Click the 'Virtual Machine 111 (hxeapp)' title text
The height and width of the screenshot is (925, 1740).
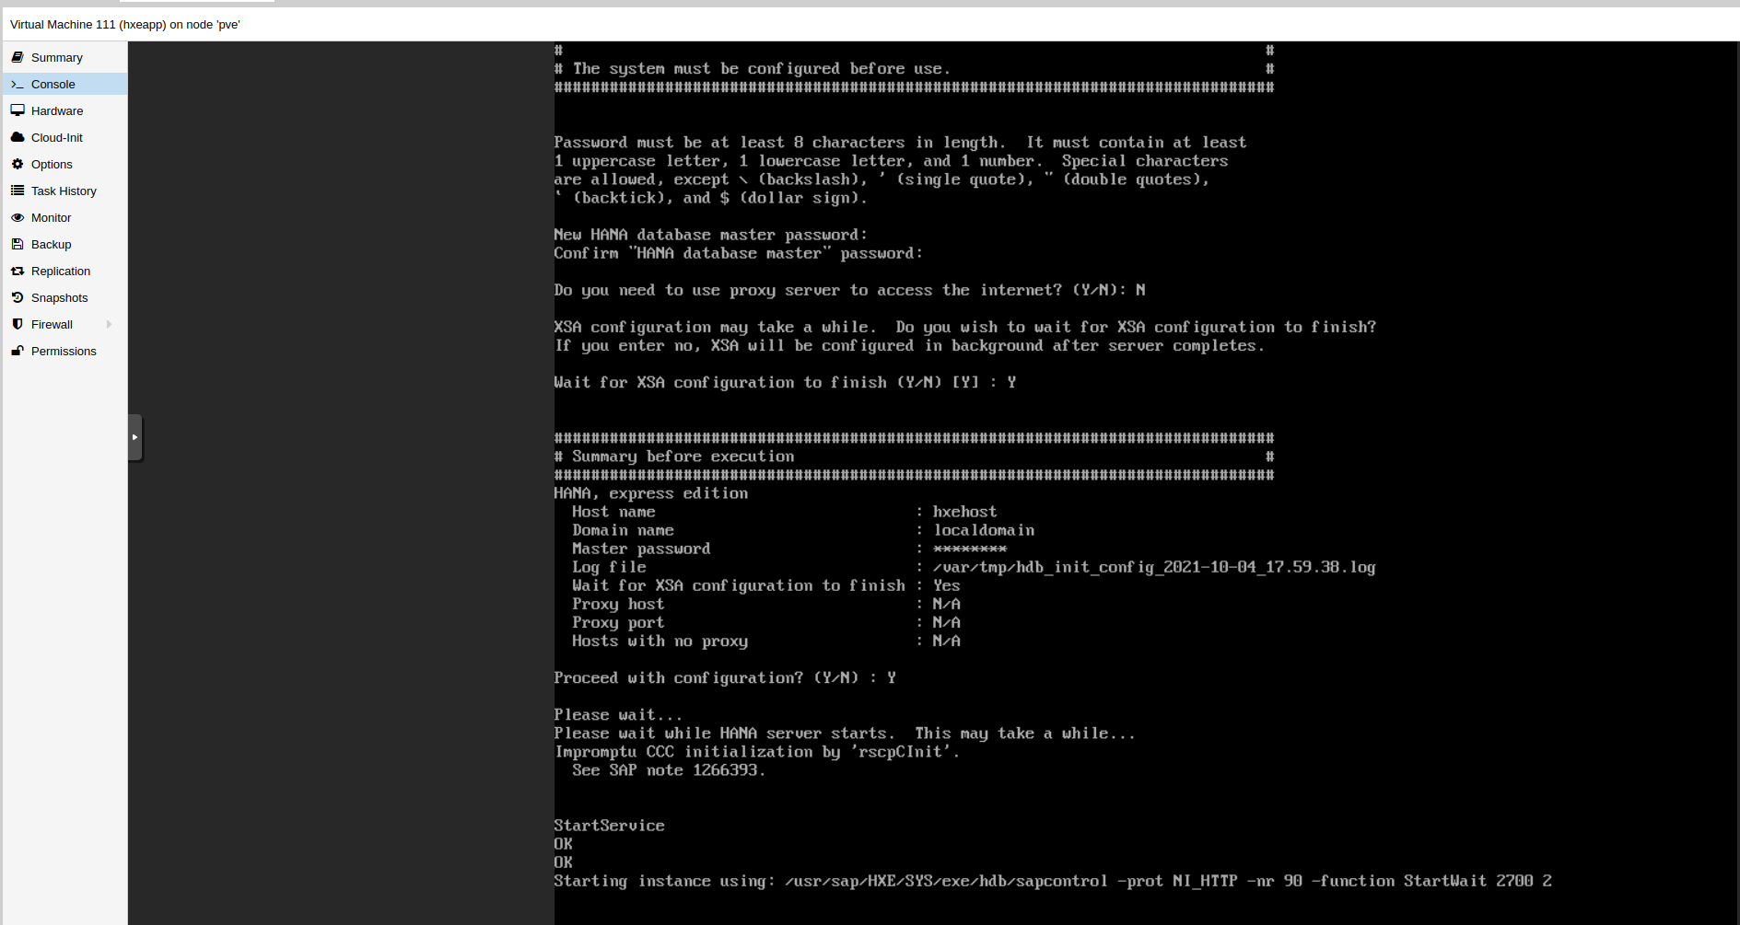click(x=125, y=25)
